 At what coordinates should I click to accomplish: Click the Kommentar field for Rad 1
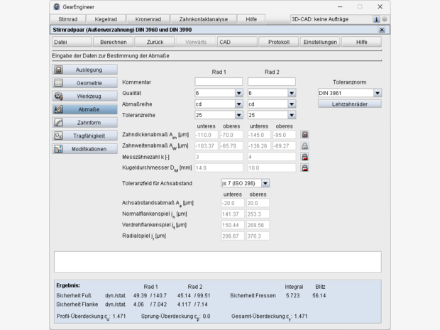pos(219,82)
